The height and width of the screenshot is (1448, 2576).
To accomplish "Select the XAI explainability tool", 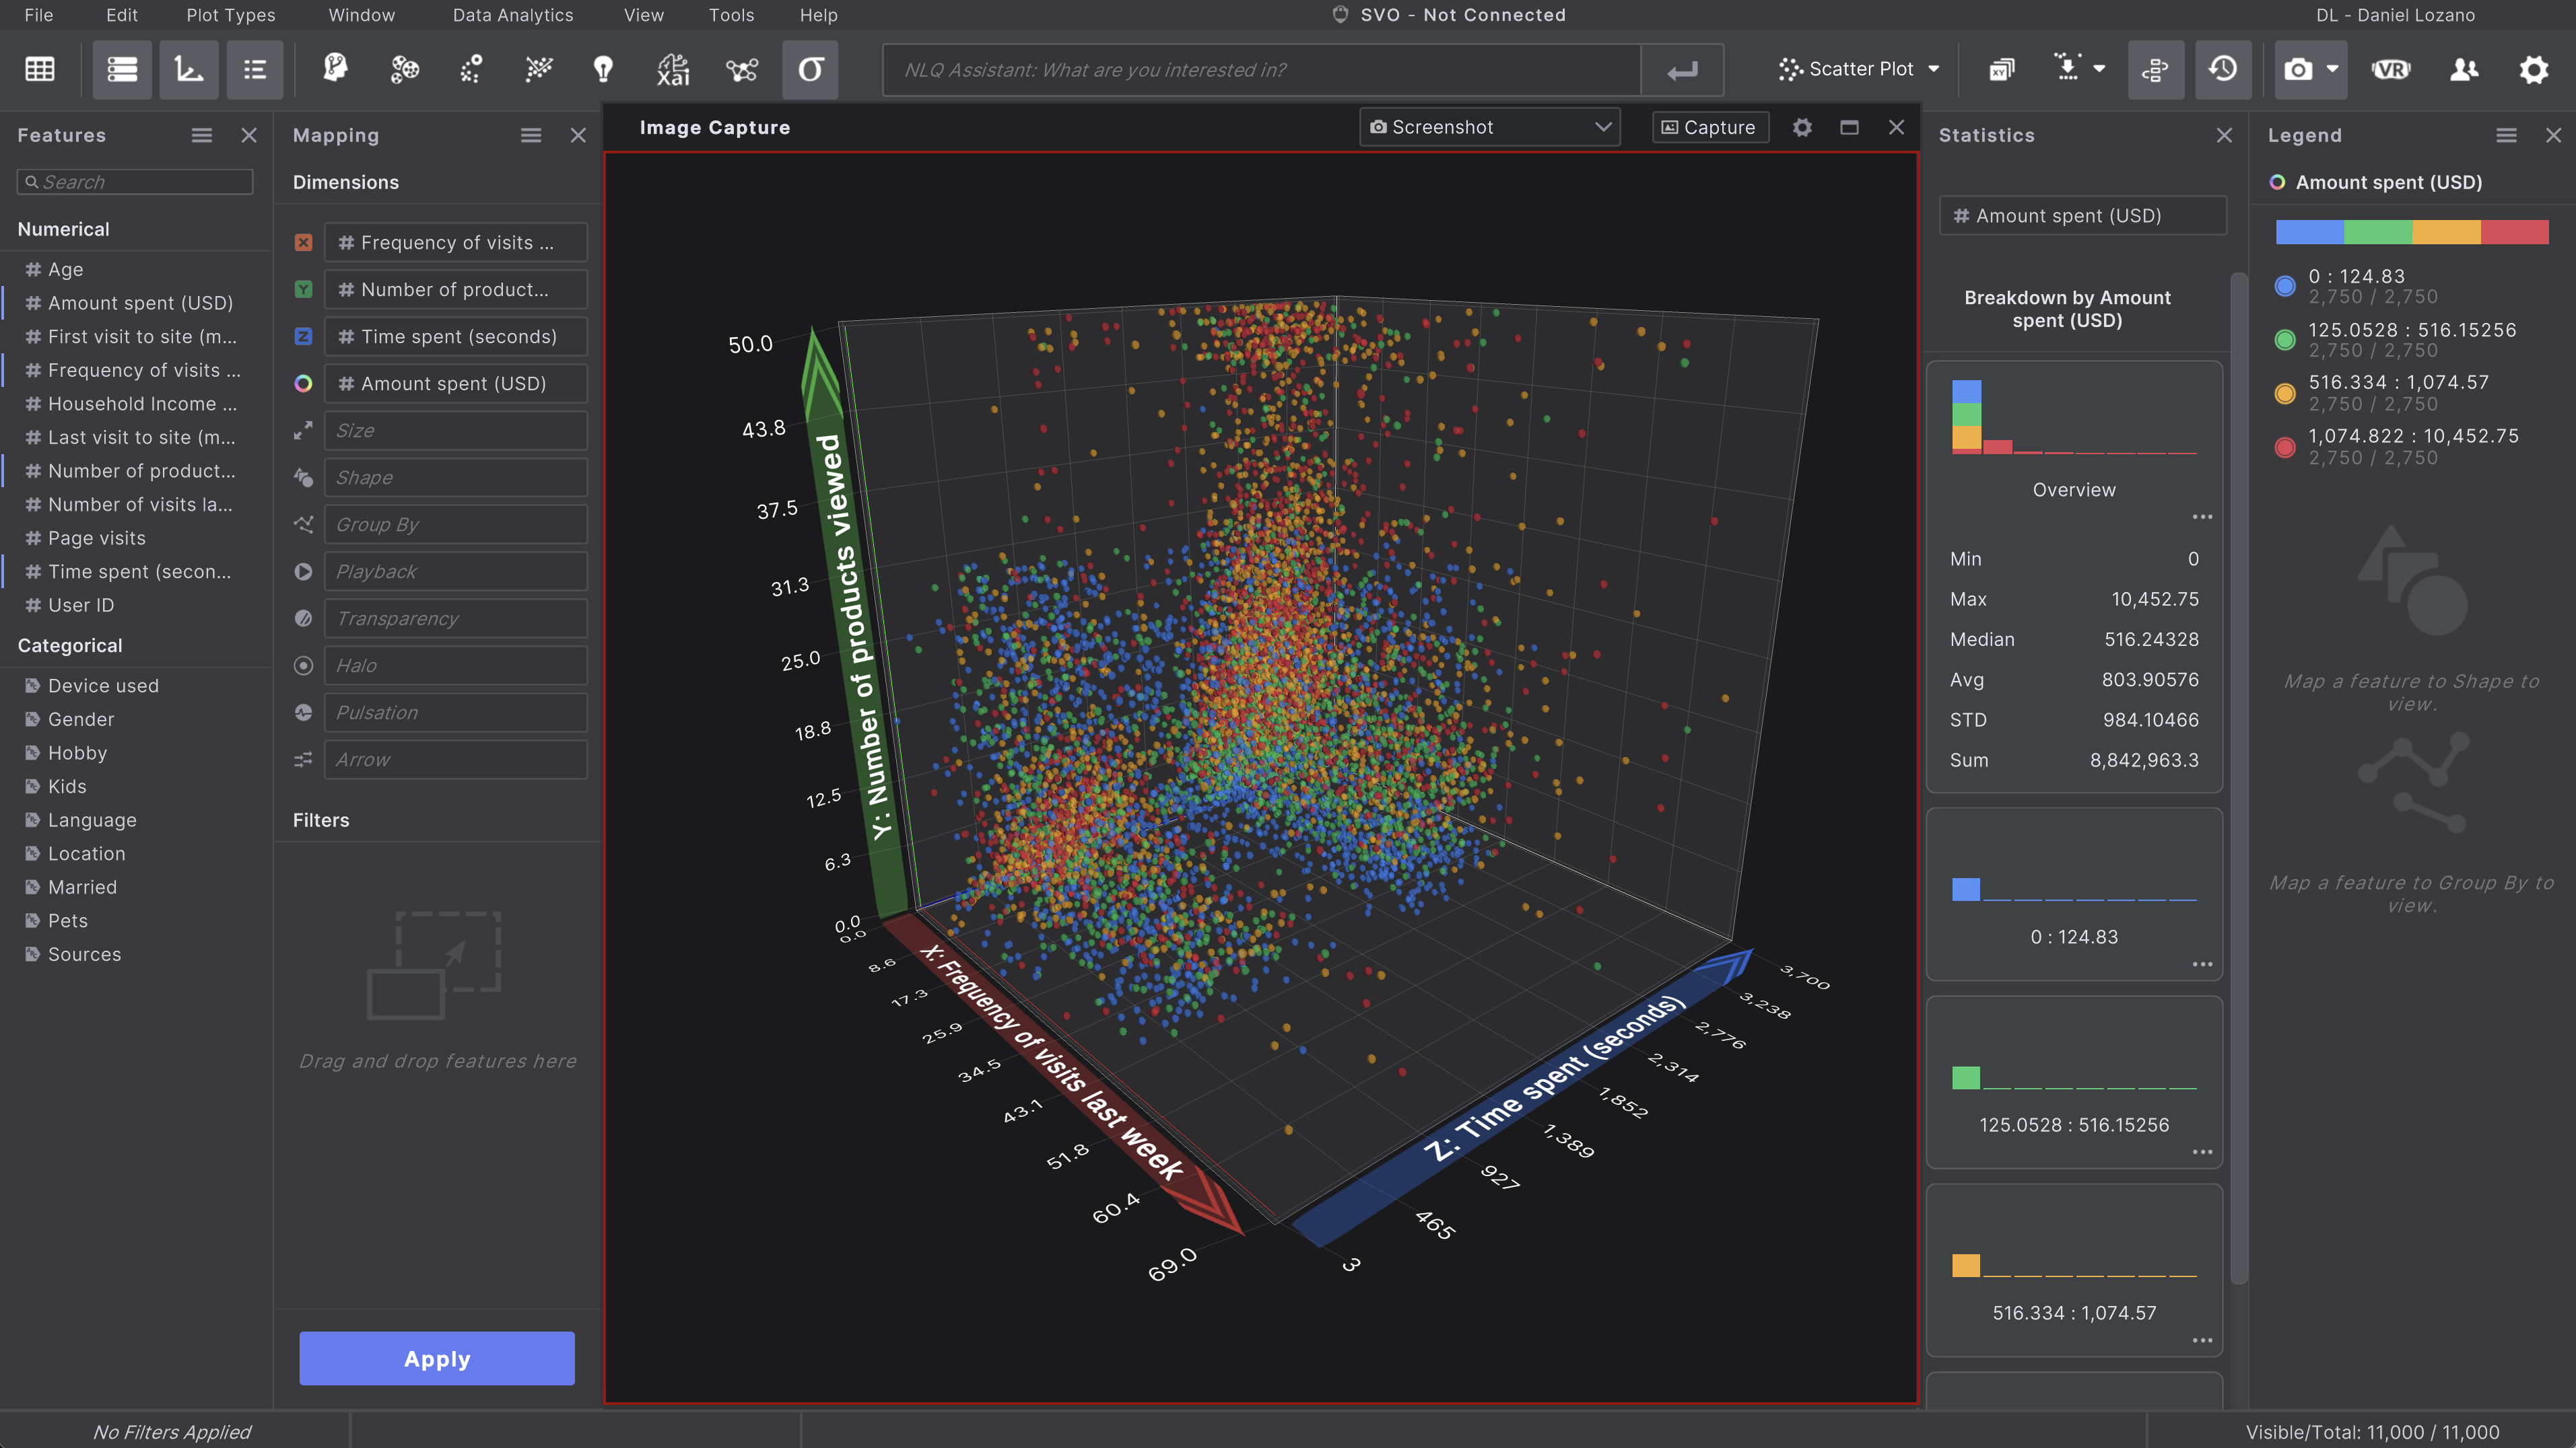I will (x=673, y=70).
